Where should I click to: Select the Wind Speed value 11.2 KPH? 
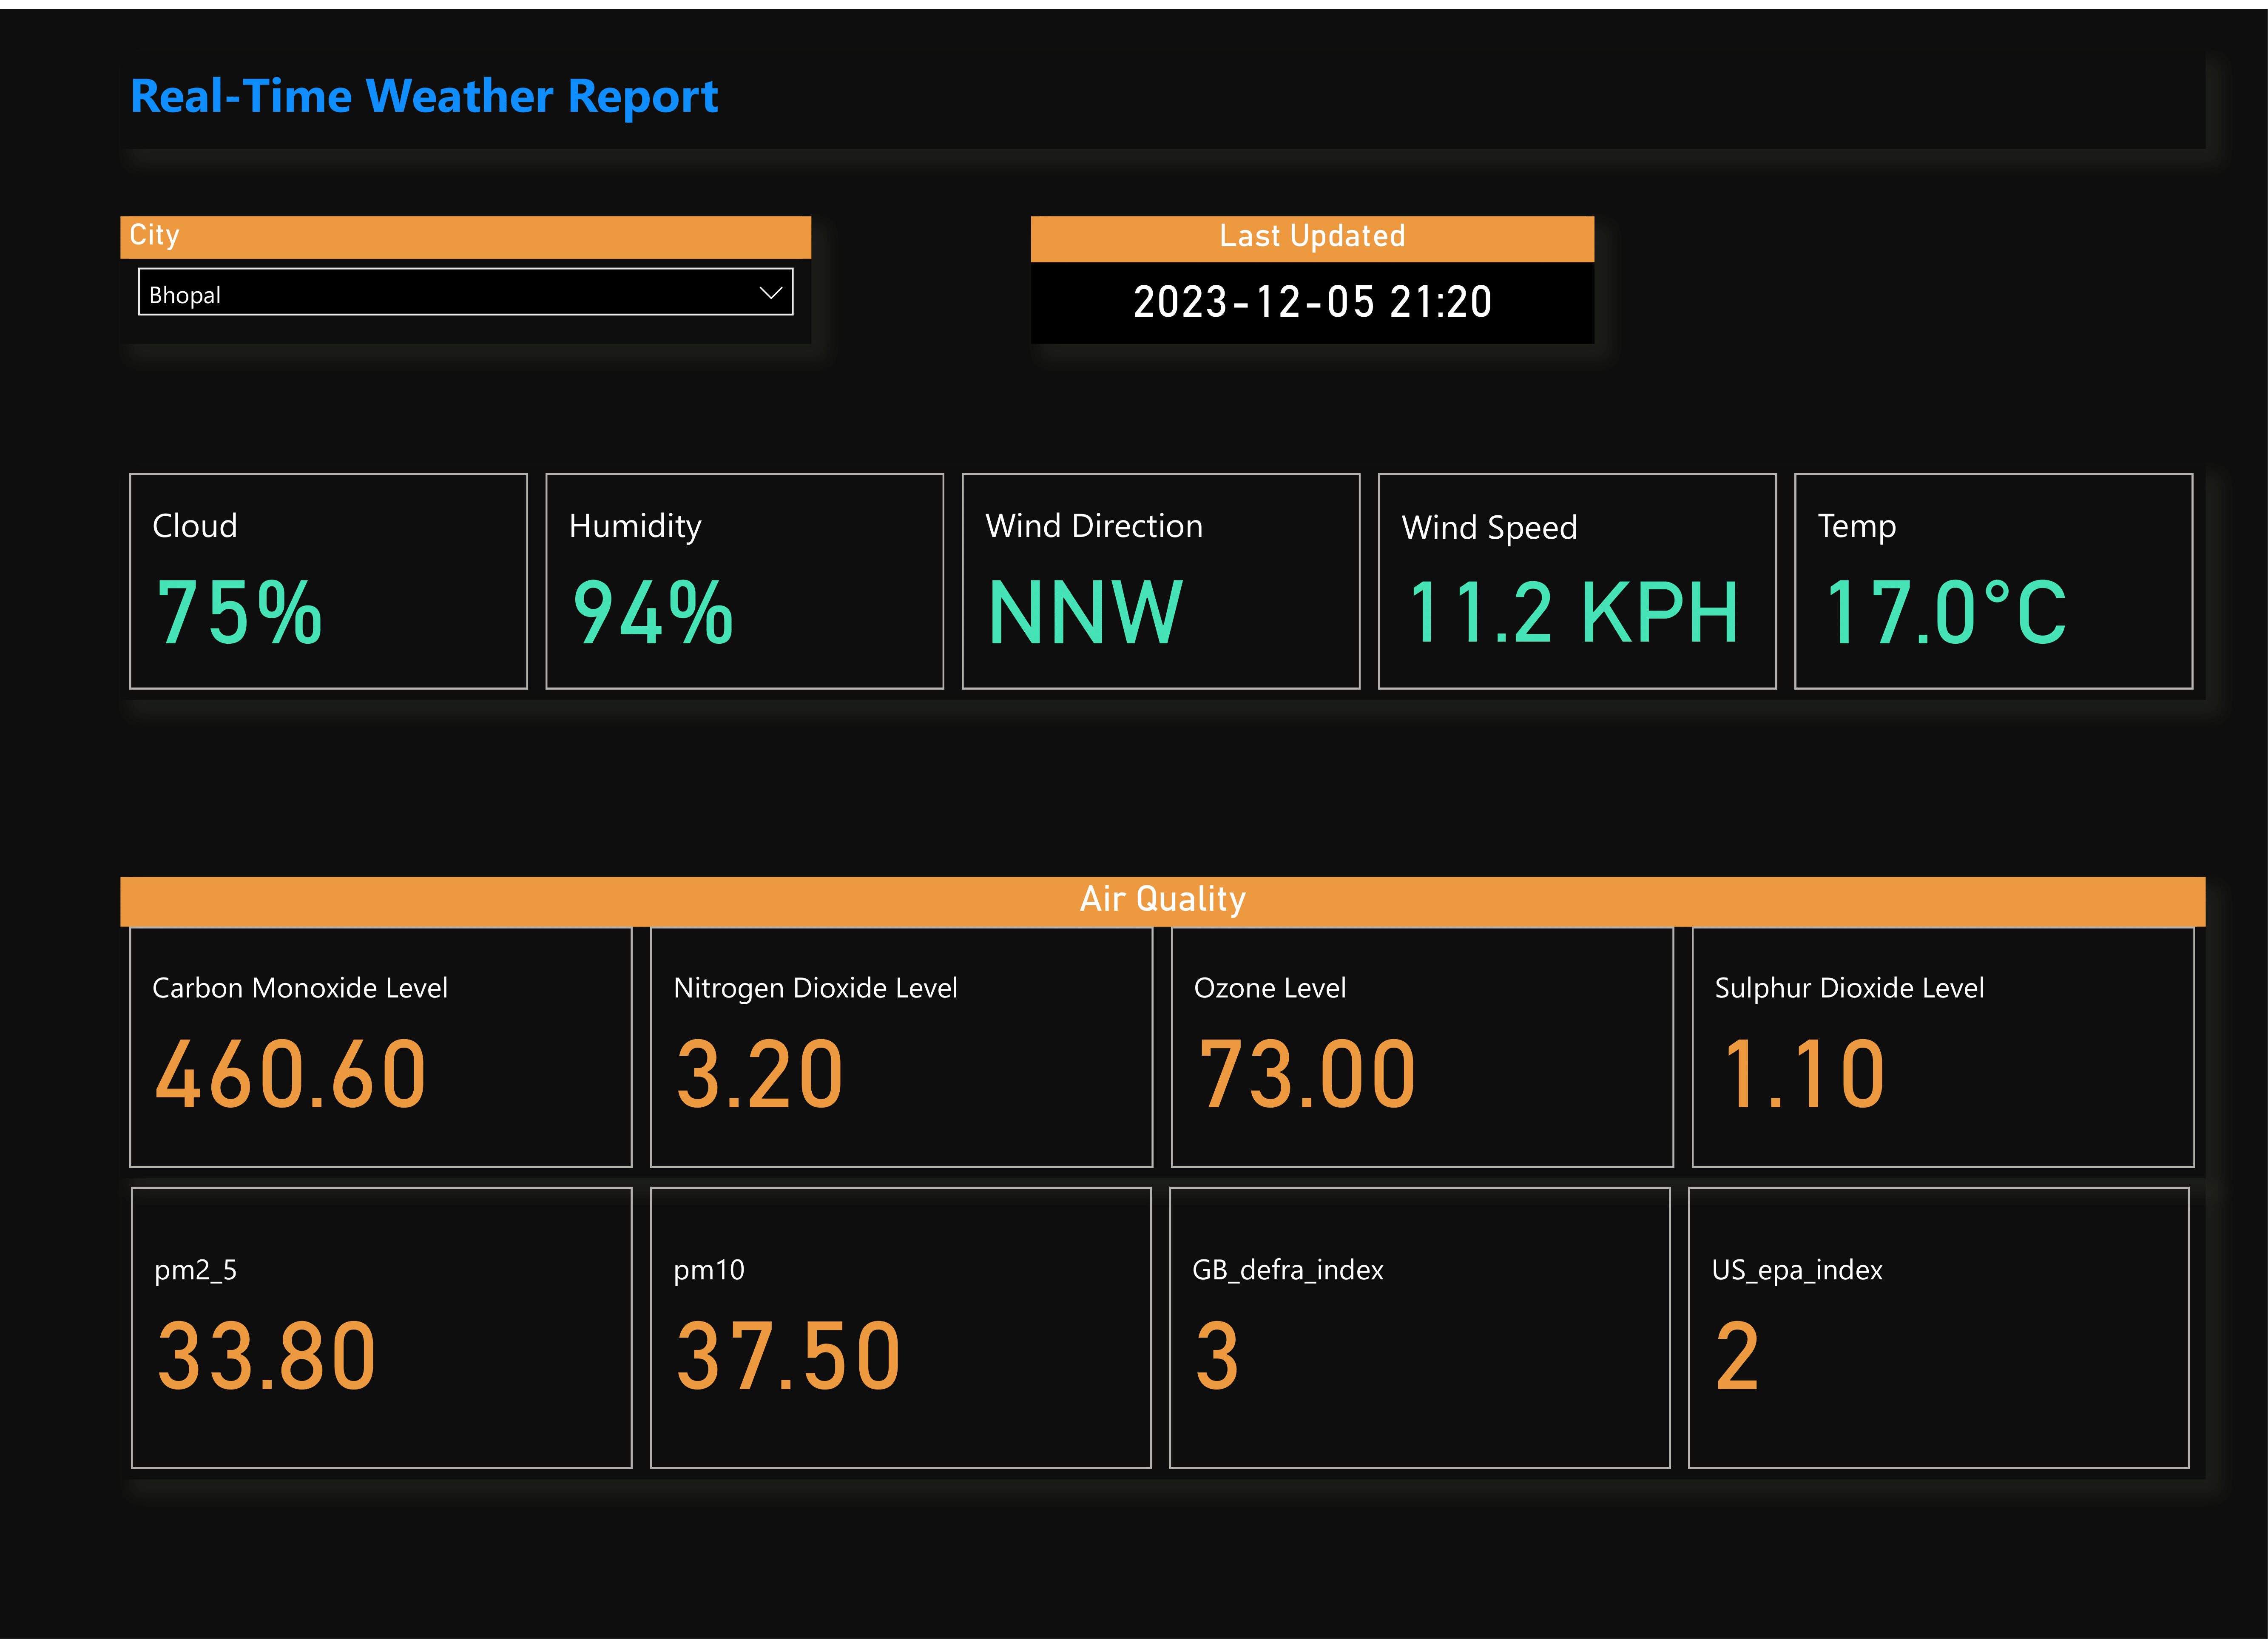click(1574, 612)
